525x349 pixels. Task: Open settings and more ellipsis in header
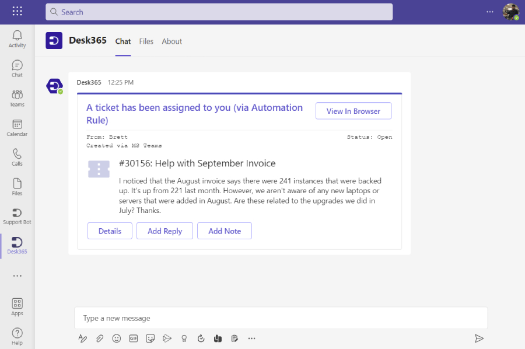click(x=490, y=12)
